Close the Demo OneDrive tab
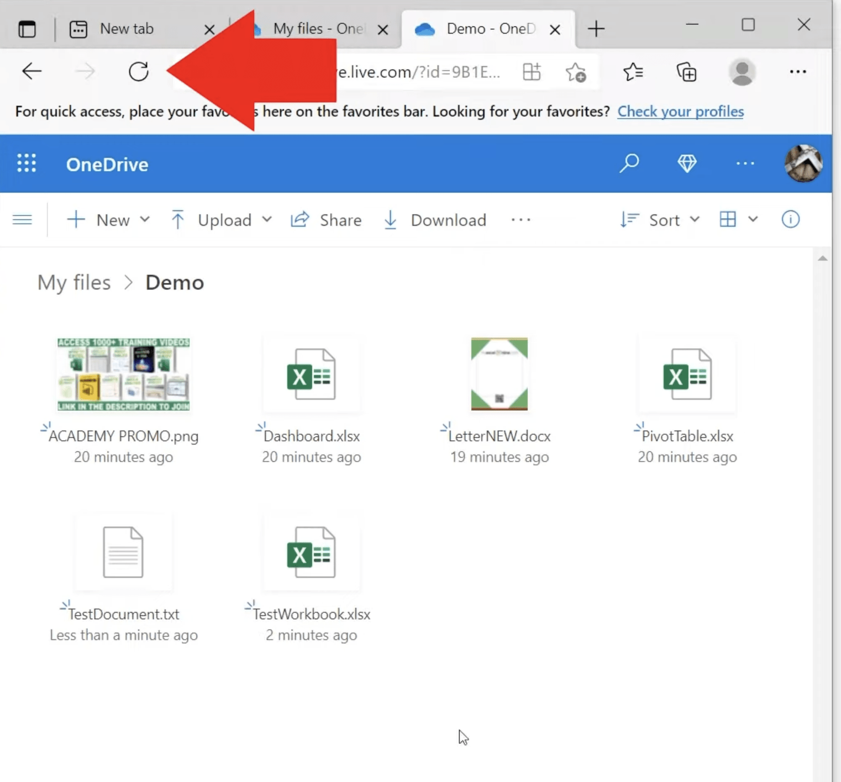Image resolution: width=841 pixels, height=782 pixels. coord(555,30)
